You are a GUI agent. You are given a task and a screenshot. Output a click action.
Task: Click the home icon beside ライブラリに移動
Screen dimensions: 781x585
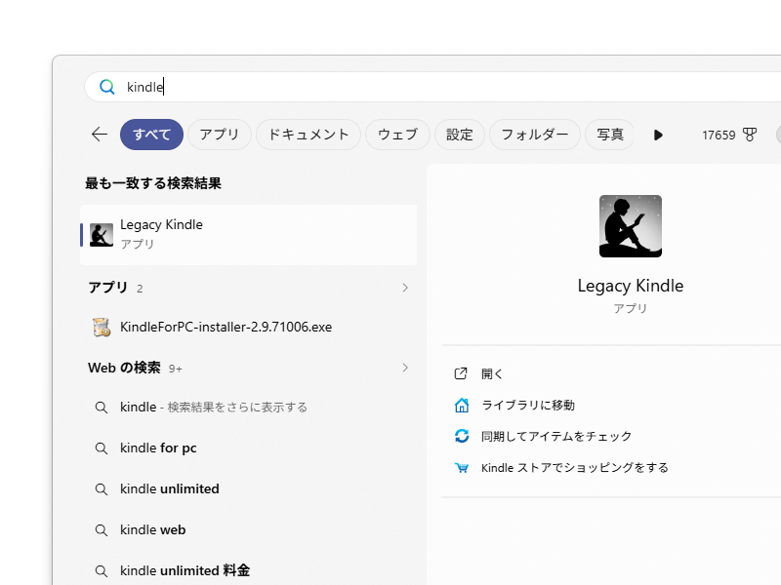click(462, 405)
